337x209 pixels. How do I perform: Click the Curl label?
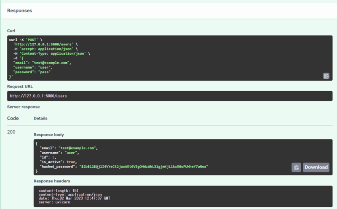[x=11, y=31]
